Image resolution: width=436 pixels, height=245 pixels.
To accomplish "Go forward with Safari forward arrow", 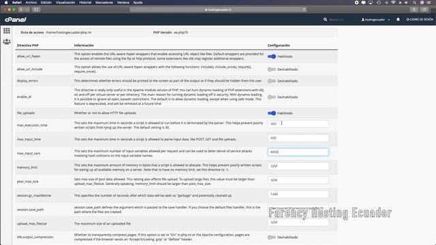I will 27,10.
